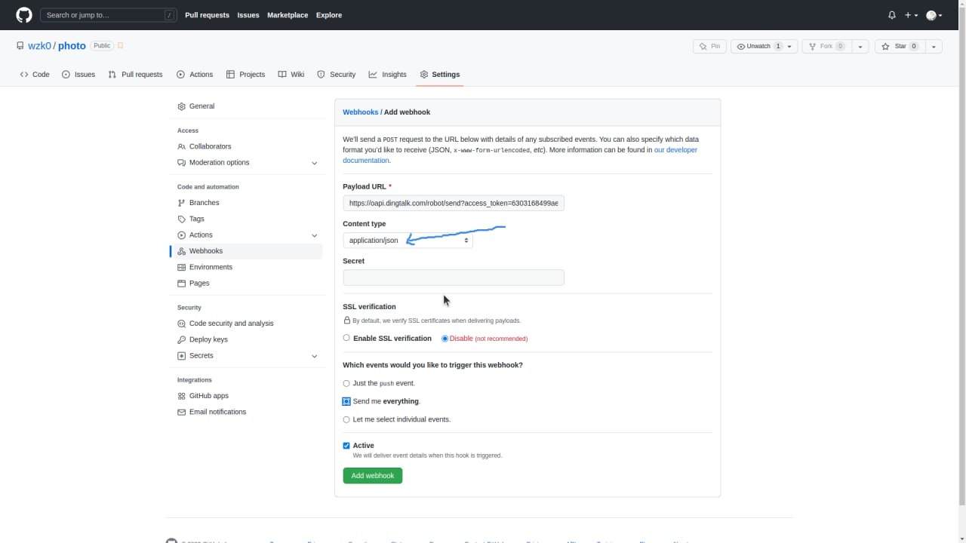966x543 pixels.
Task: Open user avatar menu
Action: [x=934, y=15]
